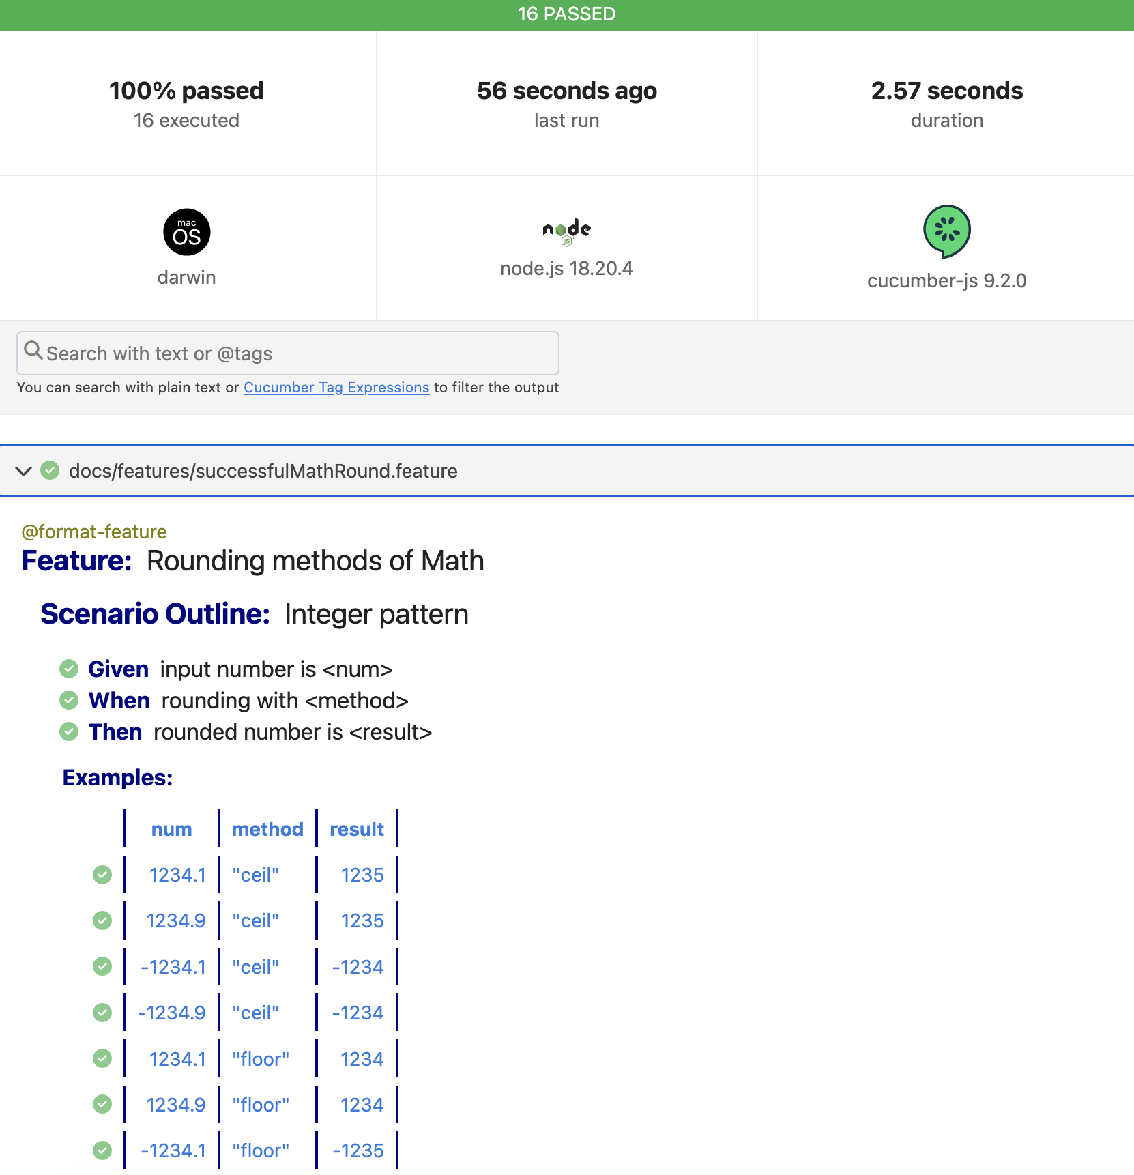Click the passed icon on the Given step
The height and width of the screenshot is (1175, 1134).
point(69,669)
